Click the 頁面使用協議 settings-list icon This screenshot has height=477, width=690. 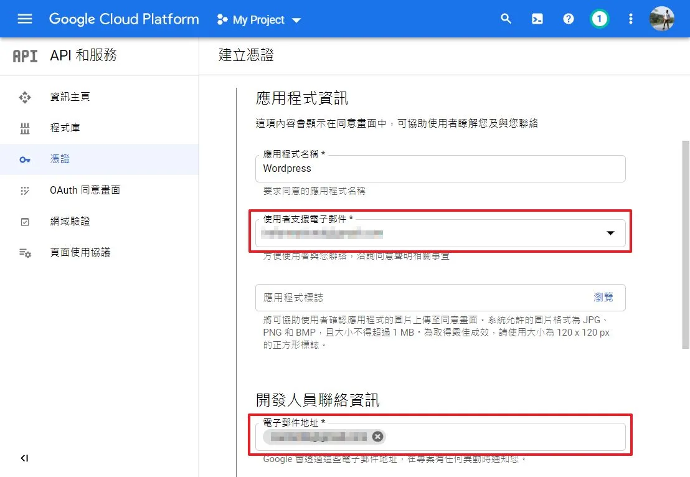click(25, 253)
